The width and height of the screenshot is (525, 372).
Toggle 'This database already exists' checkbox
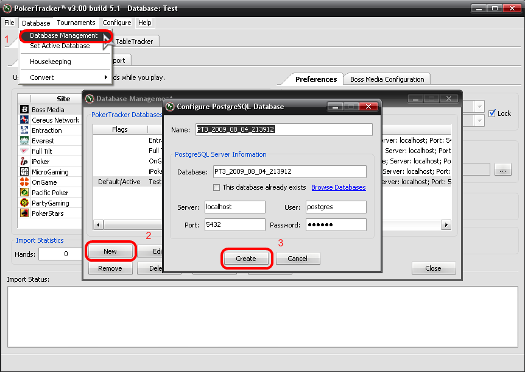217,187
